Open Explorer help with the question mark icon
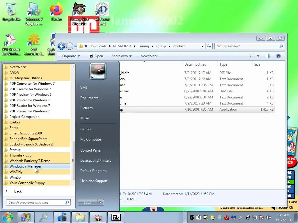 click(x=279, y=56)
